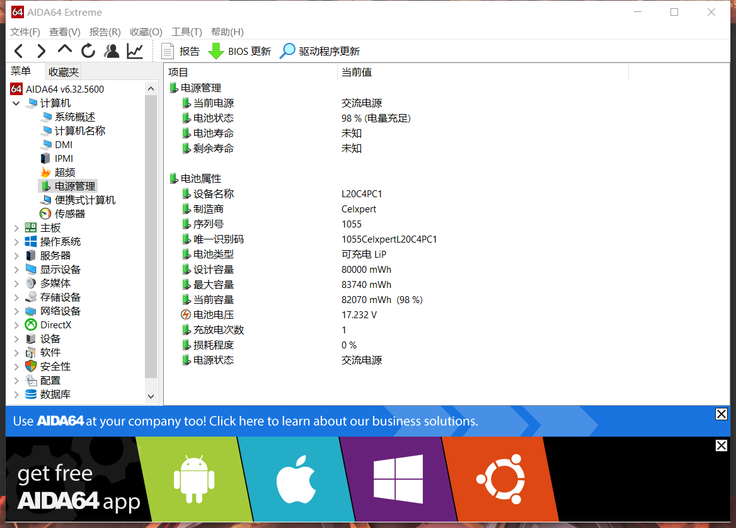Open the 文件(F) menu
This screenshot has width=736, height=528.
pyautogui.click(x=25, y=32)
